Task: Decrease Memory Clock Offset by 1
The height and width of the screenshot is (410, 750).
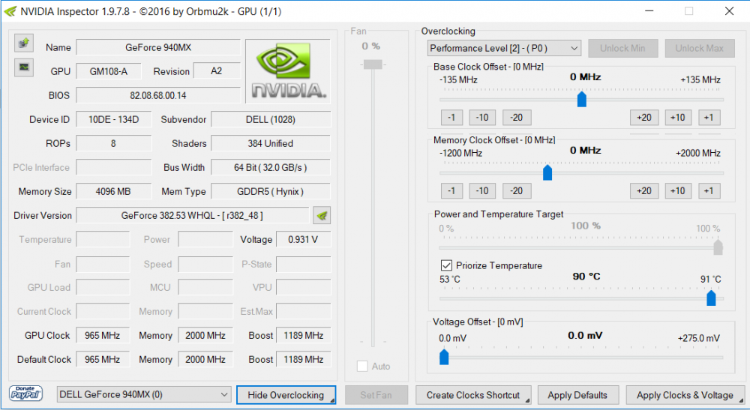Action: [x=451, y=190]
